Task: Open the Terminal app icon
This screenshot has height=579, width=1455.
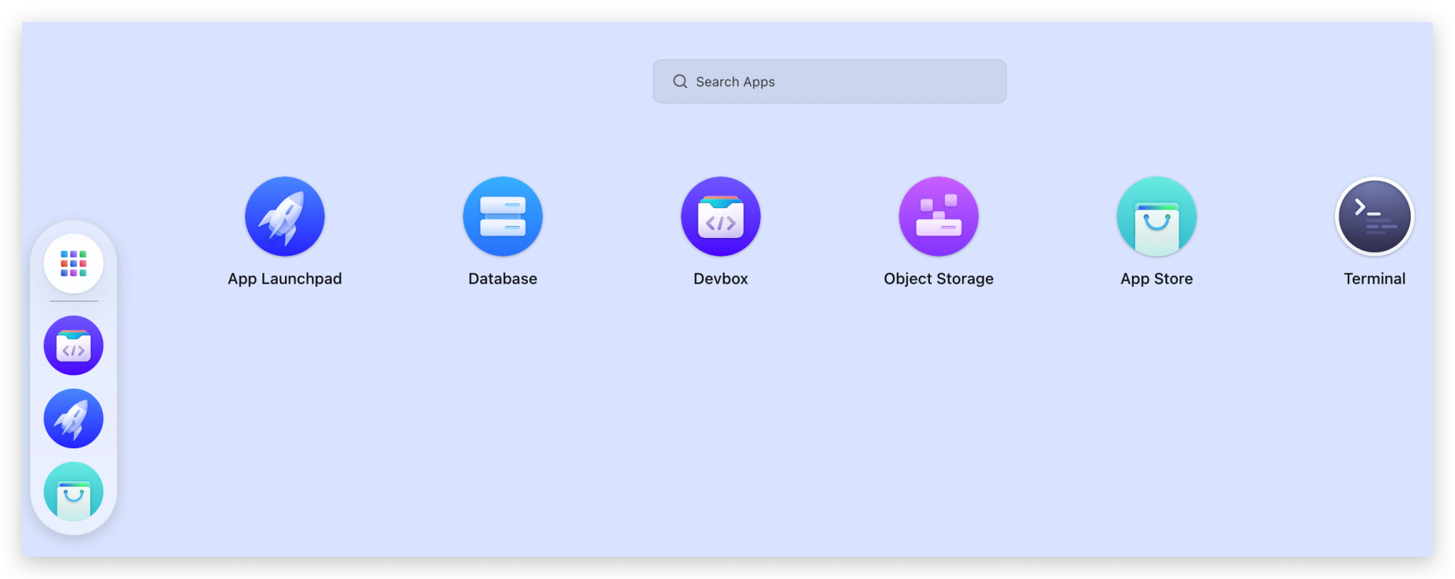Action: 1374,216
